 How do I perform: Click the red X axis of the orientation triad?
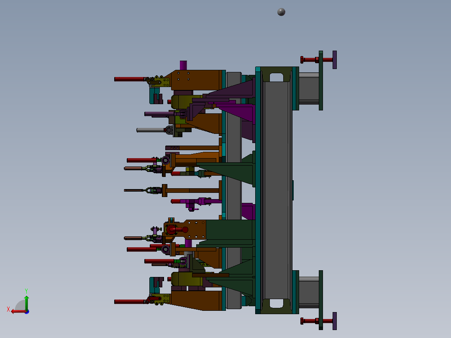point(18,312)
